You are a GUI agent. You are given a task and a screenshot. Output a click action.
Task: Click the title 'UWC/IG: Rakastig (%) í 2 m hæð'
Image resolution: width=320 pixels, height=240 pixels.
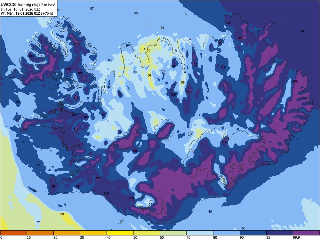(x=28, y=4)
